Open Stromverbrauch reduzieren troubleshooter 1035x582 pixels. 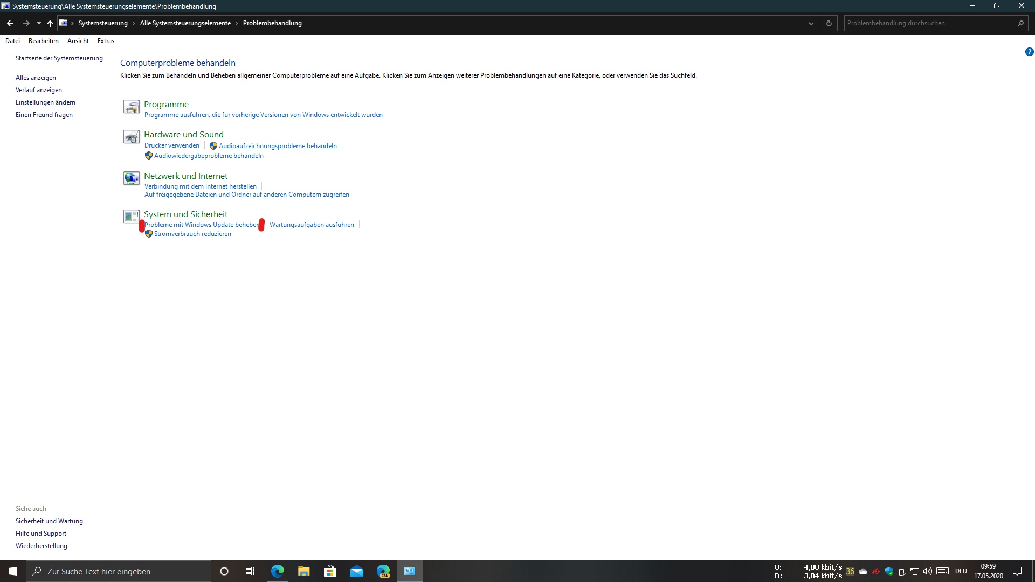192,234
